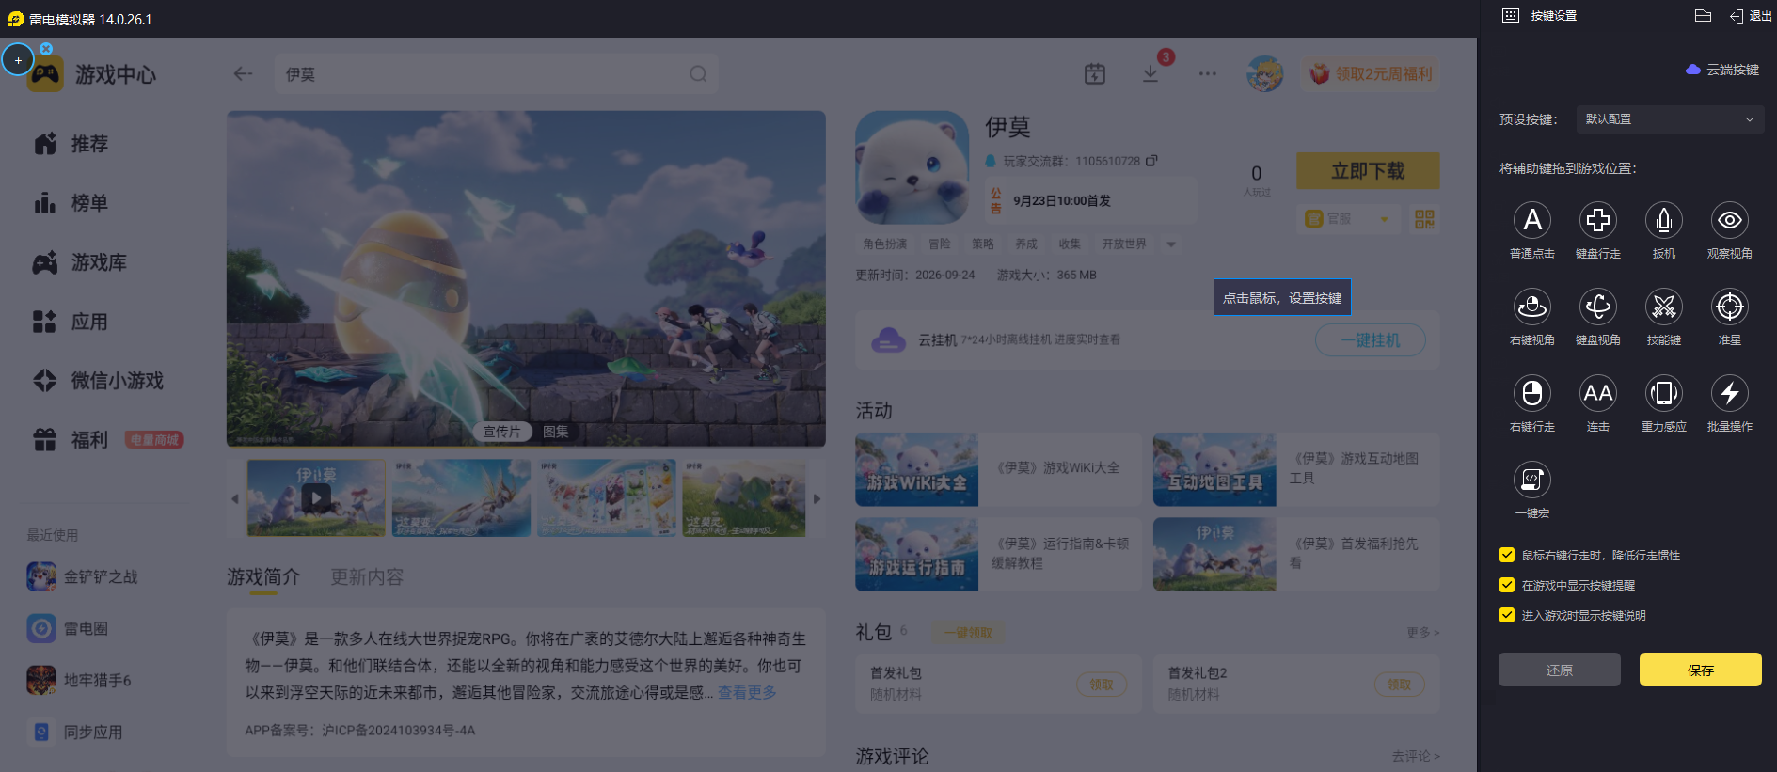Open downloads icon with badge 3

pos(1150,73)
